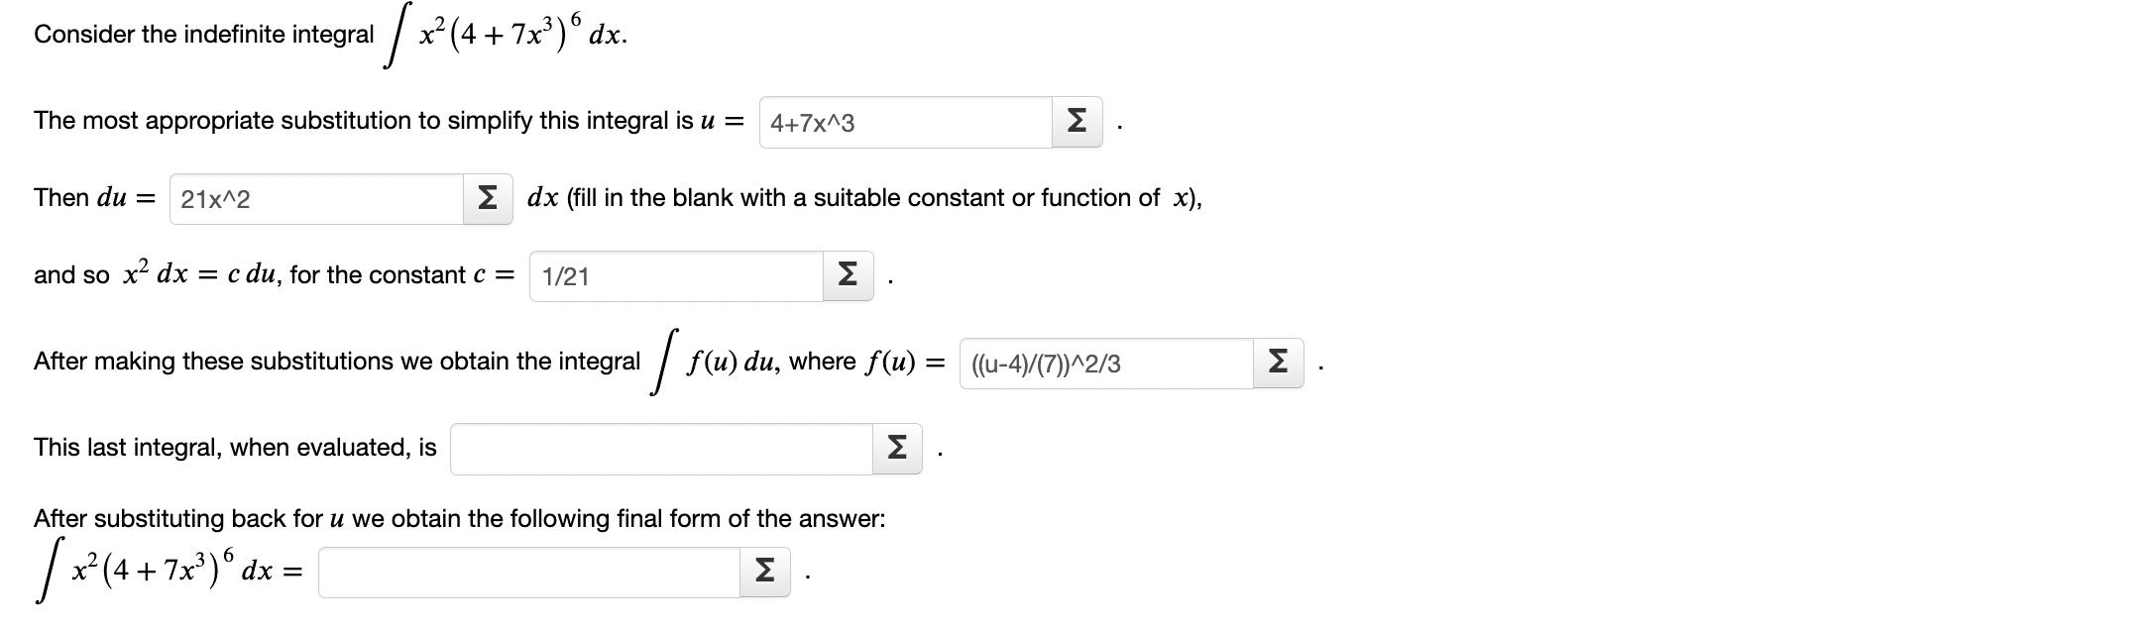The height and width of the screenshot is (631, 2154).
Task: Open the equation editor for the final answer field
Action: click(763, 570)
